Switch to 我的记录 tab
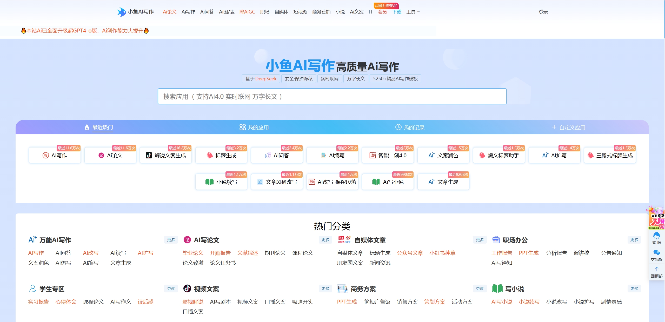 point(410,127)
